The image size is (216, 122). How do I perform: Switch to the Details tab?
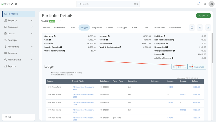(x=46, y=28)
